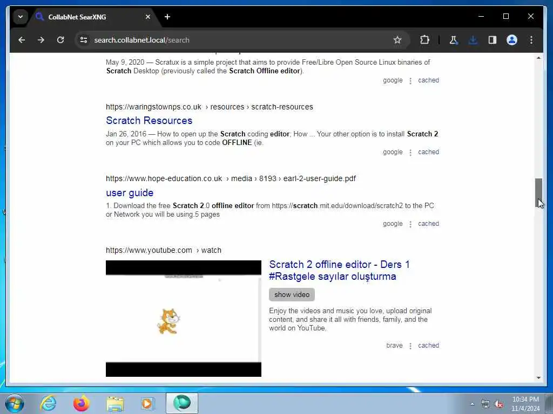Open Windows Media Player from taskbar

coord(147,403)
